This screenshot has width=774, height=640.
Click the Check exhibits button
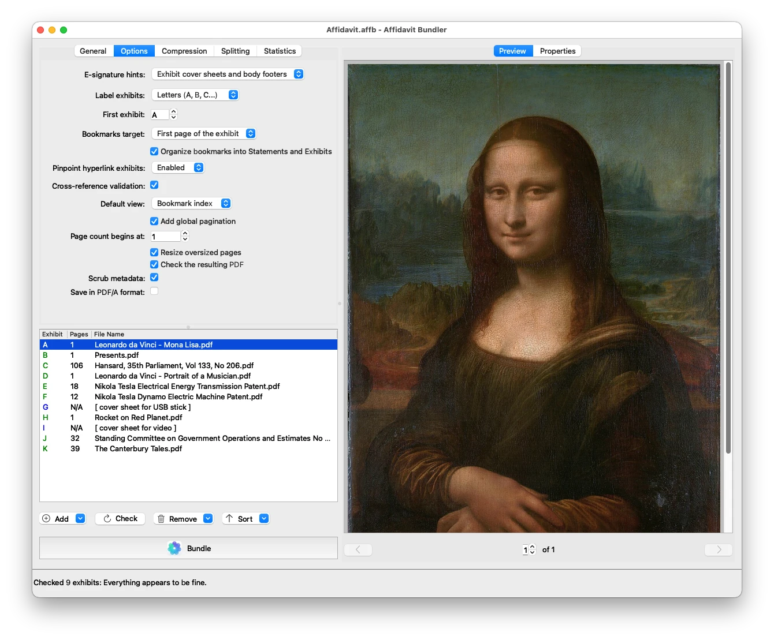(x=120, y=519)
